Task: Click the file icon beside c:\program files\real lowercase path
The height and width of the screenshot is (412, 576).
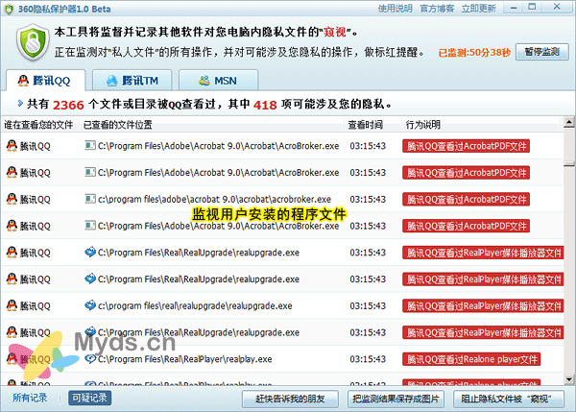Action: click(90, 305)
